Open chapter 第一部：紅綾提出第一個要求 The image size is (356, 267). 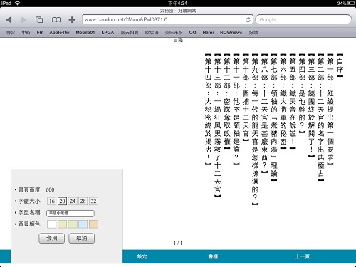pos(330,110)
